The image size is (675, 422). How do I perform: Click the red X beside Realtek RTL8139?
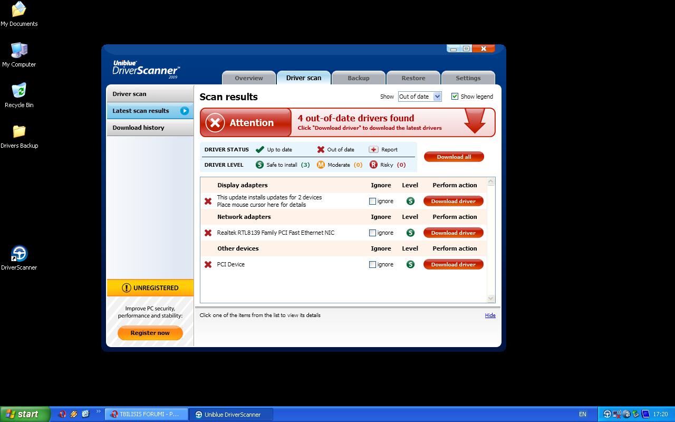coord(208,233)
